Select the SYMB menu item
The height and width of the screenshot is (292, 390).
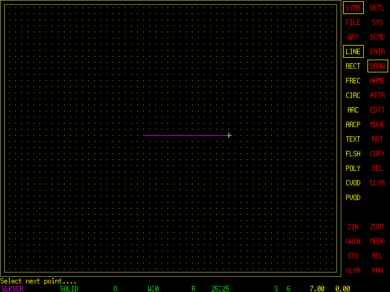[353, 8]
